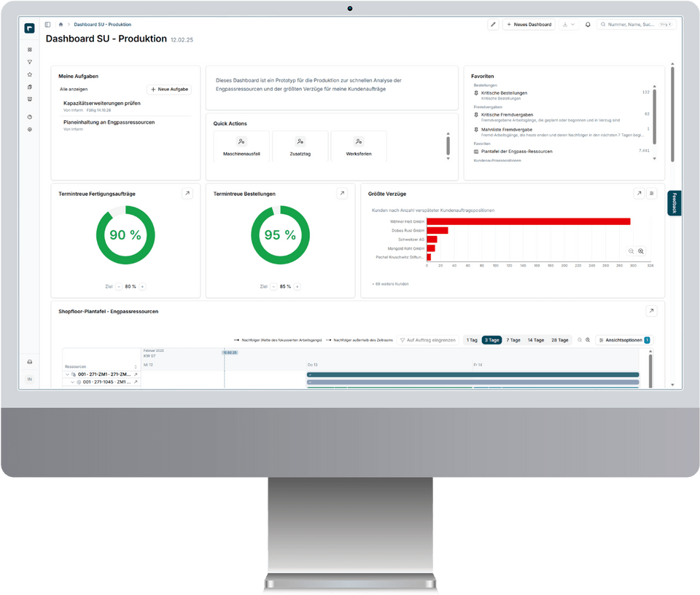Click Alle anzeigen in Meine Aufgaben
700x595 pixels.
[74, 89]
